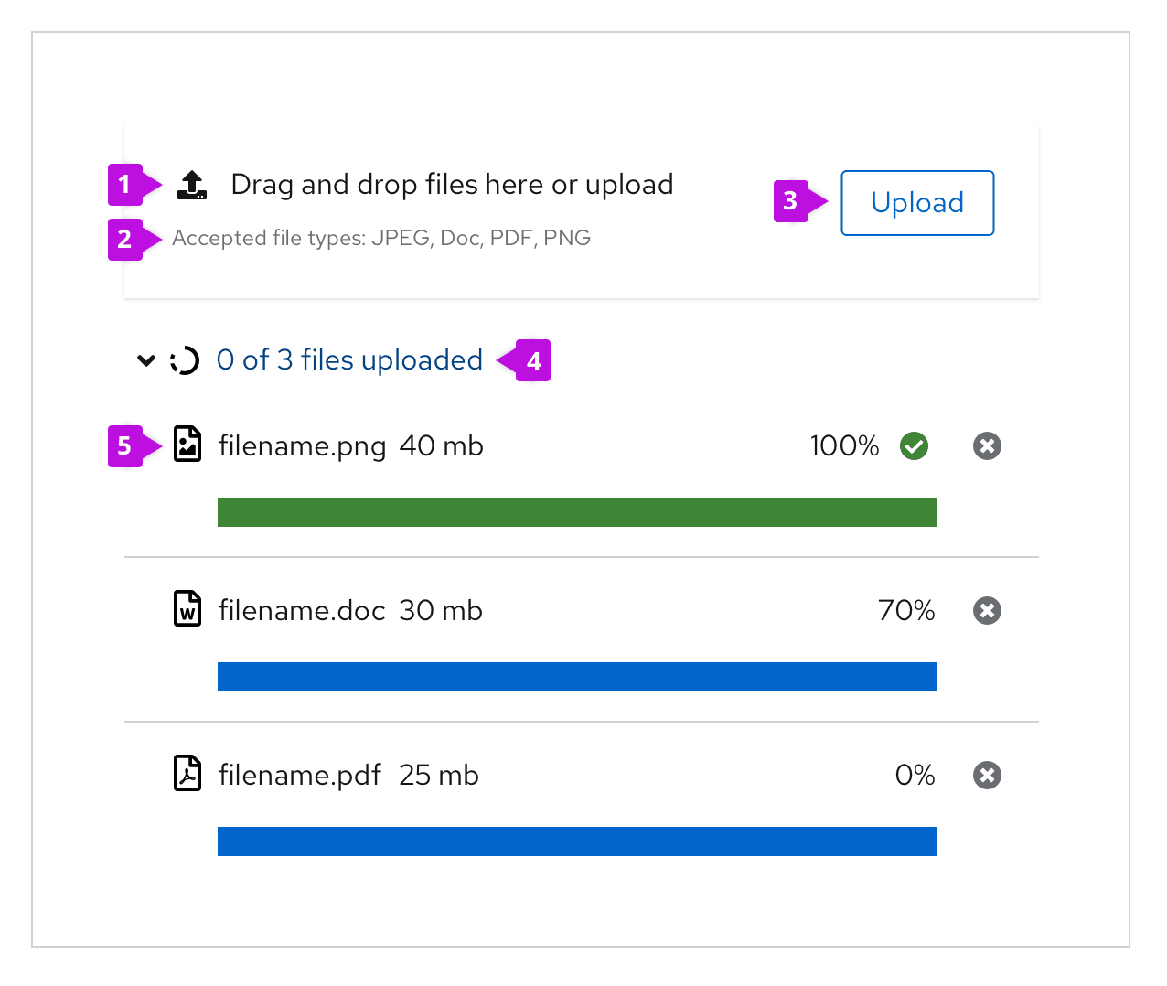1167x986 pixels.
Task: Collapse the uploaded files list chevron
Action: tap(145, 360)
